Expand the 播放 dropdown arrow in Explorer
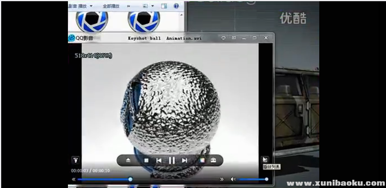The width and height of the screenshot is (386, 188). (x=91, y=6)
